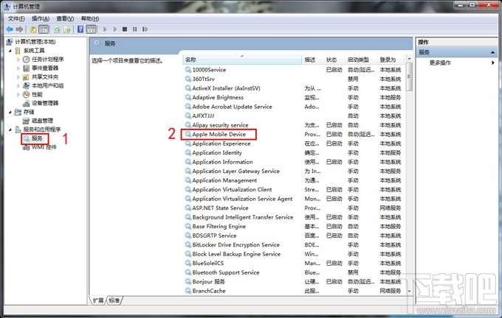The width and height of the screenshot is (502, 318).
Task: Select the WMI 控件 tree icon
Action: (x=27, y=147)
